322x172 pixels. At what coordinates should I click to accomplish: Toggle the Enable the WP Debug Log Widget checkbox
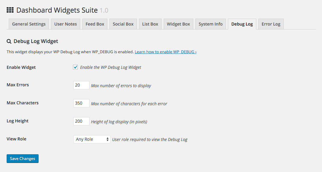[75, 67]
